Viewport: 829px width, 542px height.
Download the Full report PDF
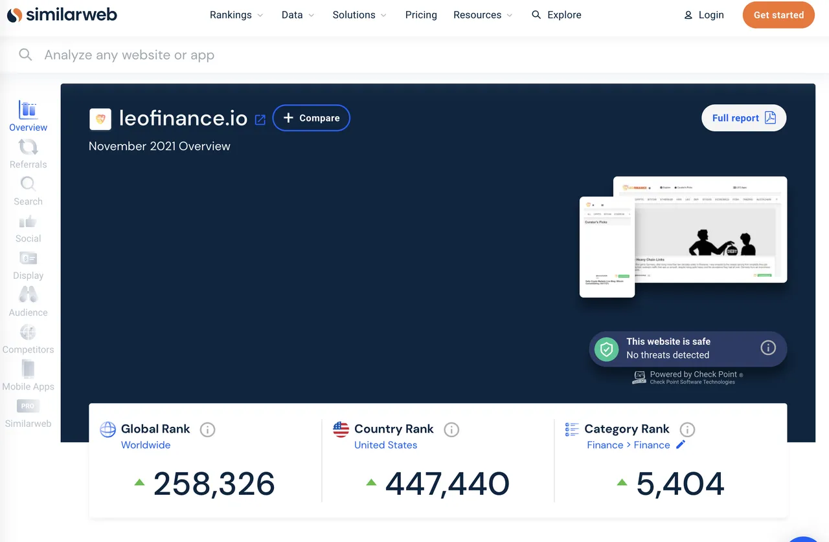pyautogui.click(x=744, y=118)
